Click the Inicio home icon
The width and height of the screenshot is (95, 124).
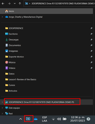tap(7, 11)
